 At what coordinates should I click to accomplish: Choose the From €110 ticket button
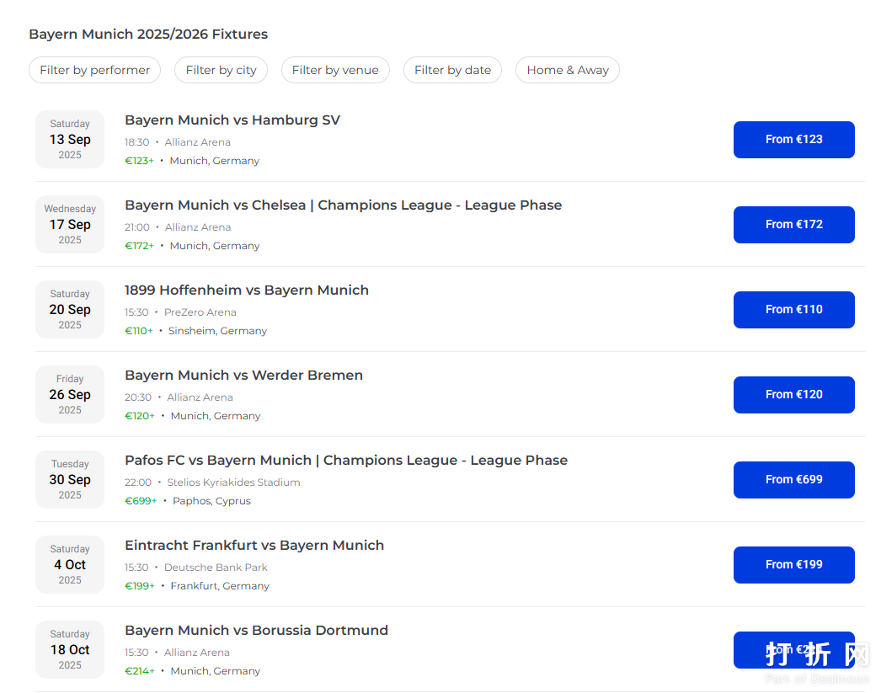[x=793, y=310]
